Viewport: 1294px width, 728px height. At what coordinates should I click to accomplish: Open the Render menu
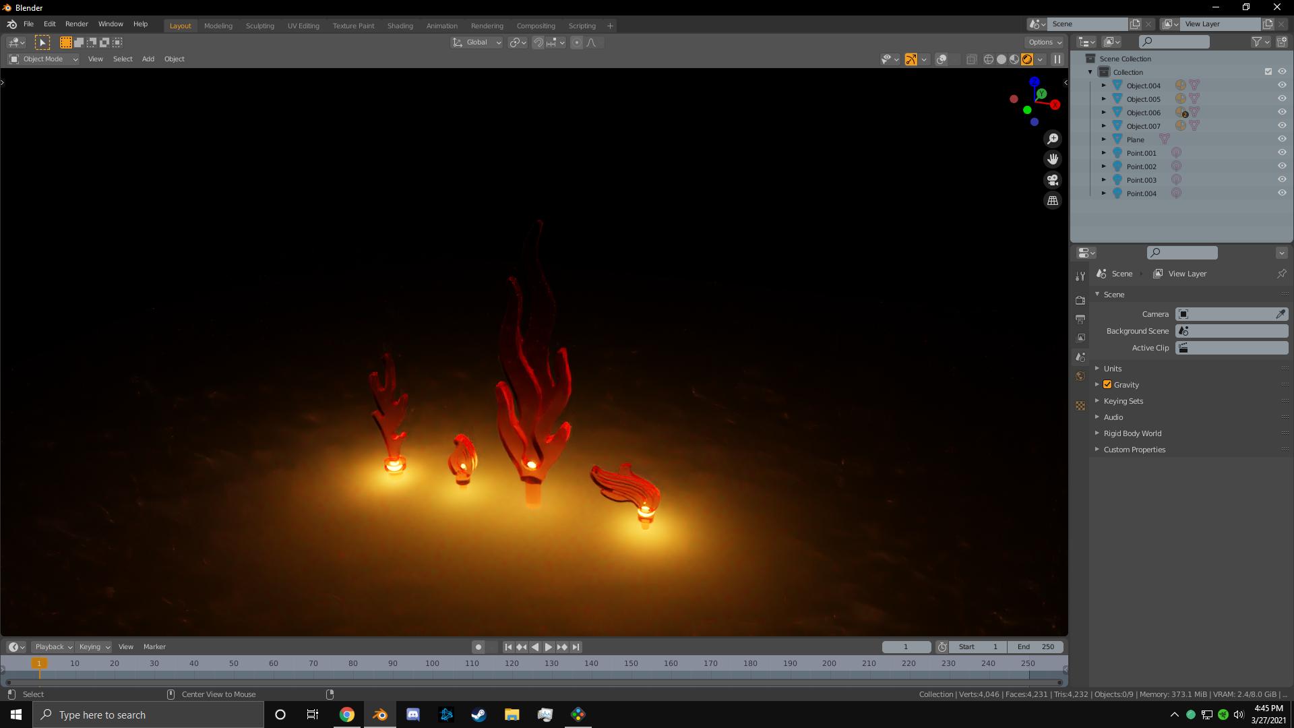(x=76, y=24)
